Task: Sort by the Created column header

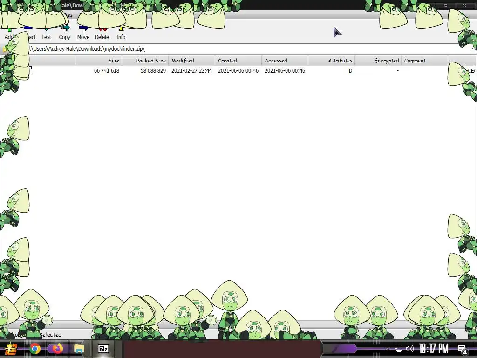Action: [x=238, y=61]
